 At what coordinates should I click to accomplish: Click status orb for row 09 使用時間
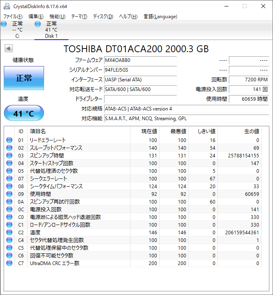pyautogui.click(x=9, y=194)
